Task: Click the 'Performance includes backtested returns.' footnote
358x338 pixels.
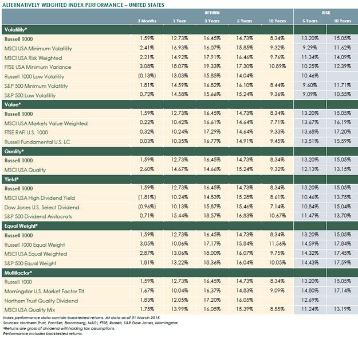Action: point(43,333)
